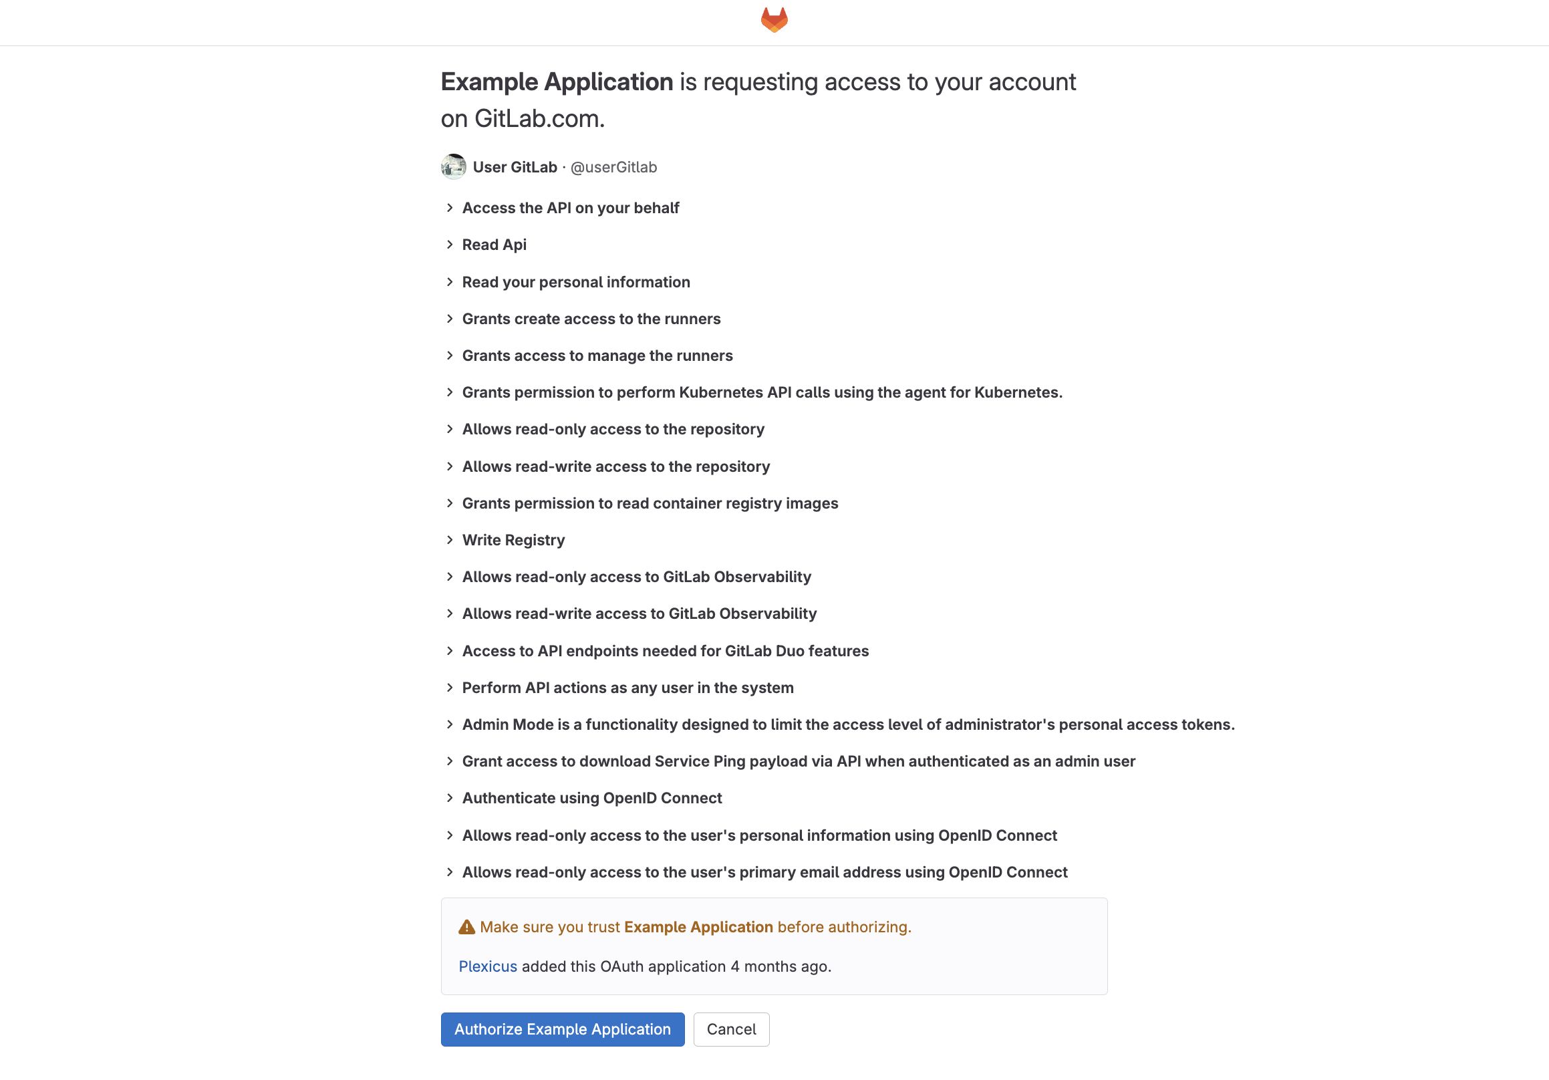
Task: Expand Allows read-write access to the repository
Action: coord(450,466)
